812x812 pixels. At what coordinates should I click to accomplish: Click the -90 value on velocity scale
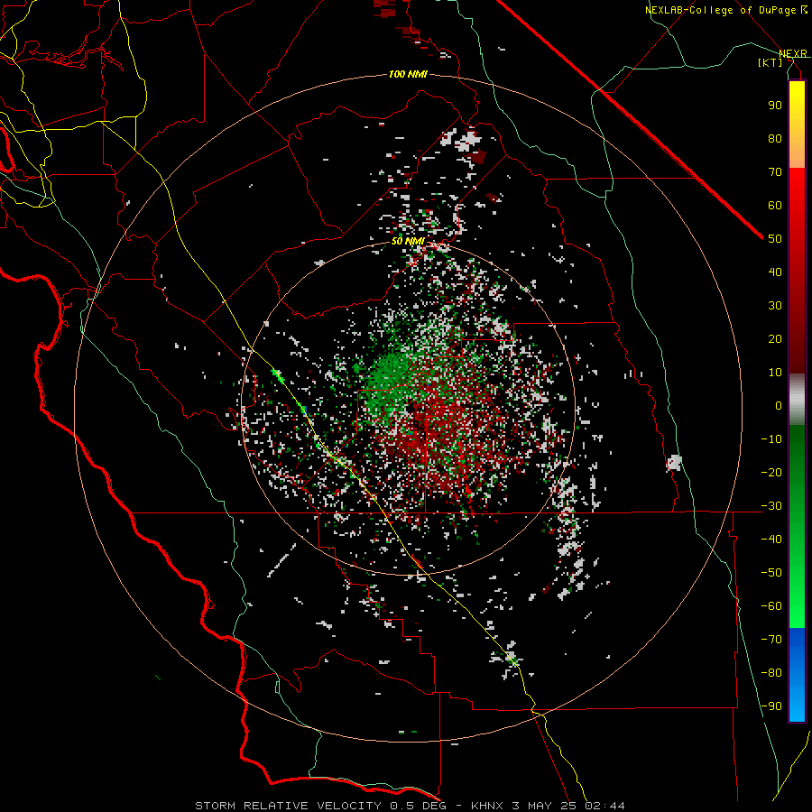point(771,706)
